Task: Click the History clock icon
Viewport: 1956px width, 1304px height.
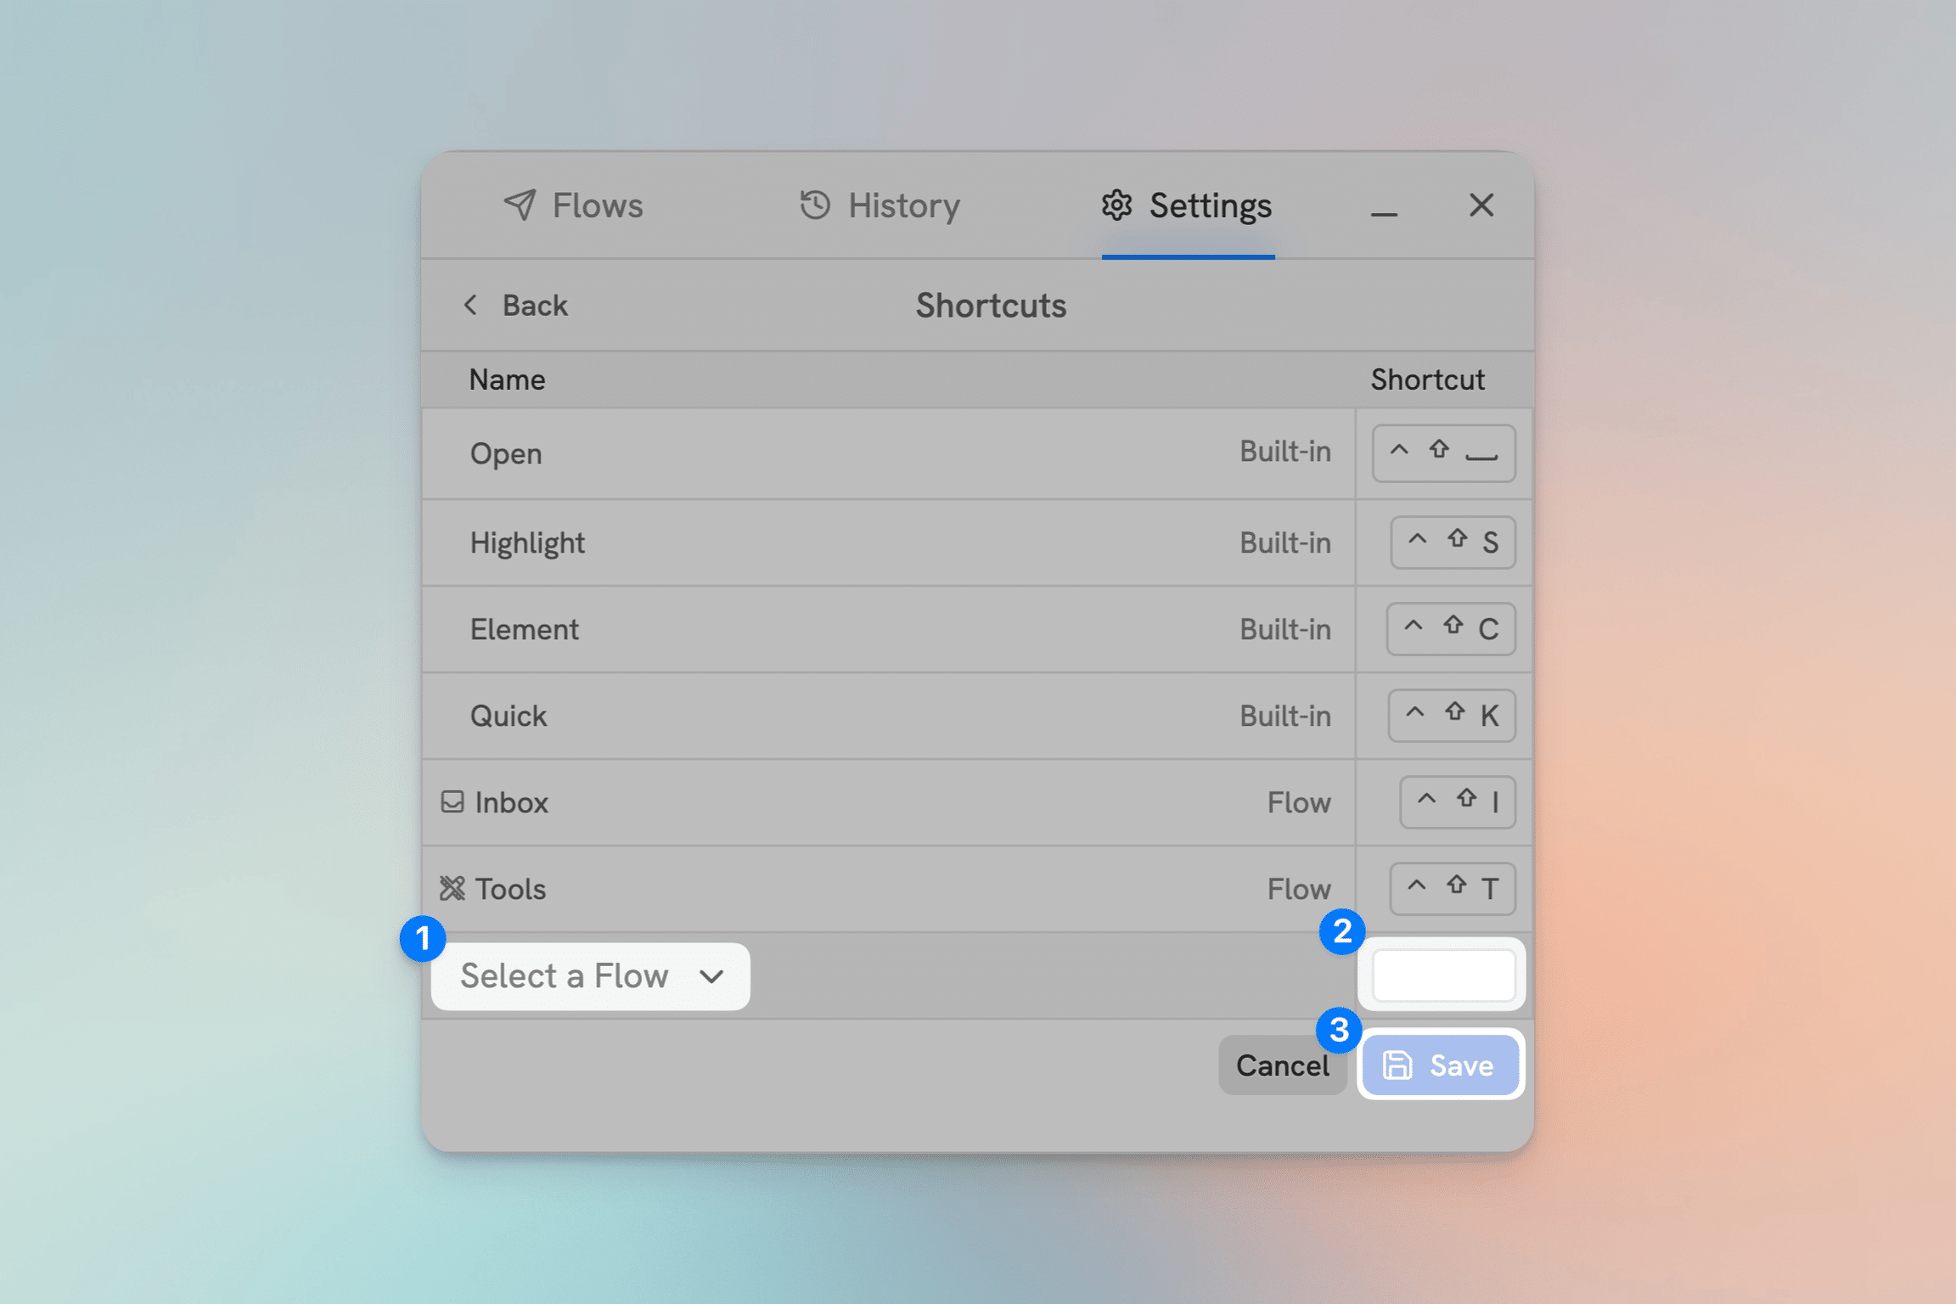Action: [x=814, y=205]
